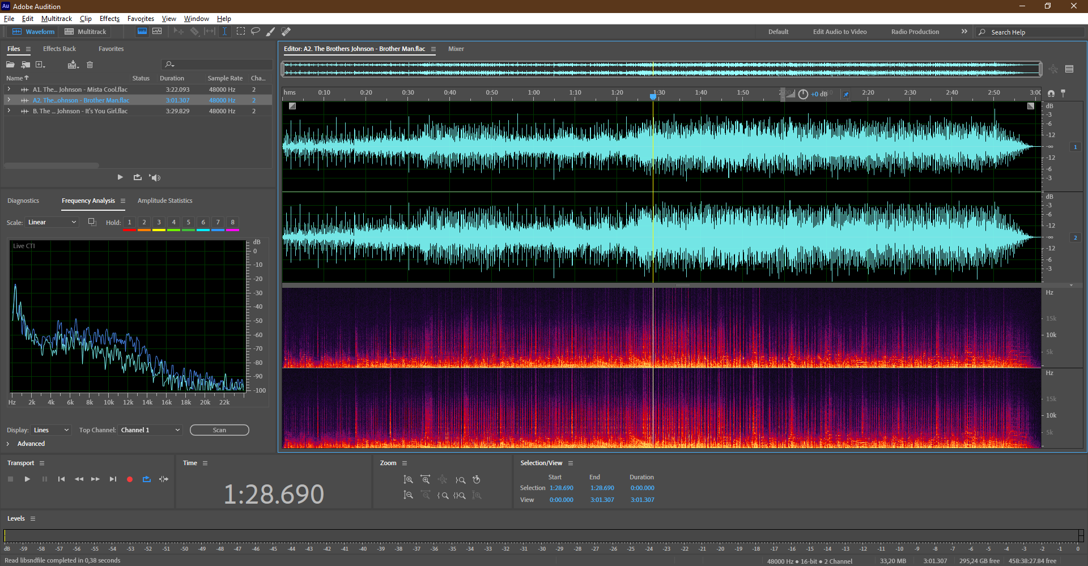
Task: Open the Effects menu
Action: point(109,19)
